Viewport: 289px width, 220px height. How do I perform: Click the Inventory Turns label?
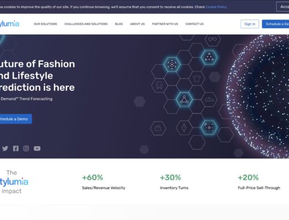(174, 188)
